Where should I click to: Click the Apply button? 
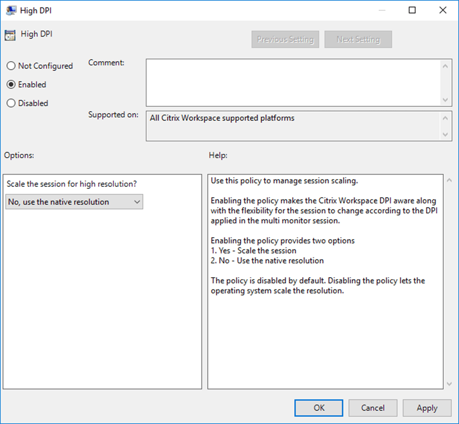(x=427, y=408)
